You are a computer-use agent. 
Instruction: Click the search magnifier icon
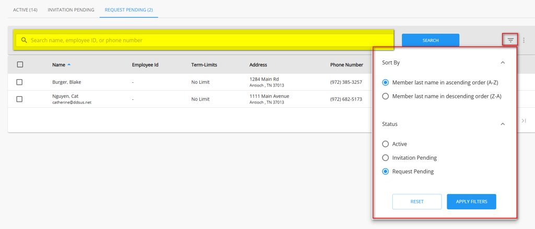(24, 40)
